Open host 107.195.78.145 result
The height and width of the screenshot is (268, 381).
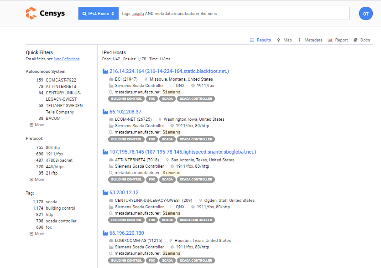point(183,152)
